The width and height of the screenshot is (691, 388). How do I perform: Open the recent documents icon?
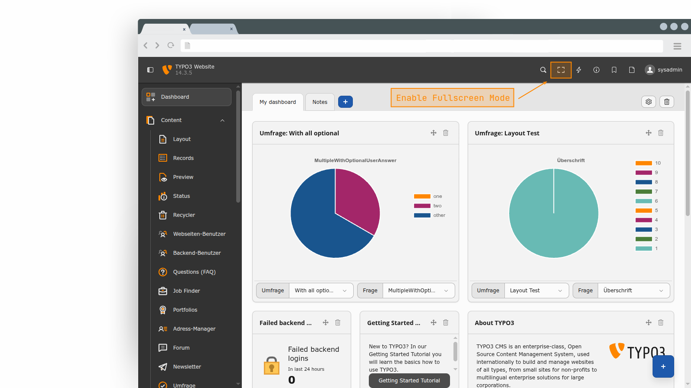pyautogui.click(x=632, y=70)
